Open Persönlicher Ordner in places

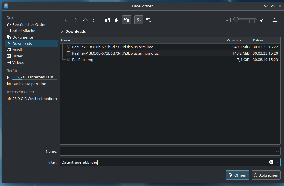pyautogui.click(x=32, y=24)
